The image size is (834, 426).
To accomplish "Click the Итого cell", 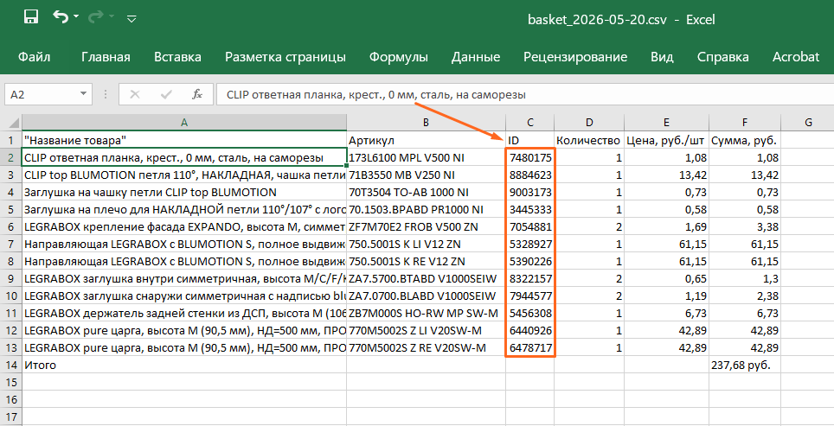I will (184, 365).
